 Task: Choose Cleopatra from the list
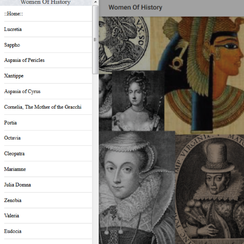pos(48,153)
